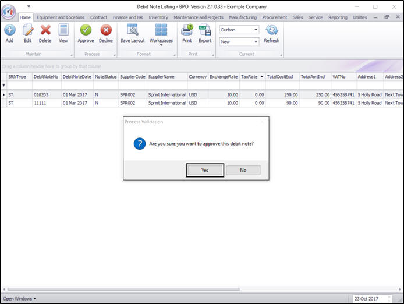Viewport: 404px width, 304px height.
Task: Click the TotalCostExcl column header
Action: pyautogui.click(x=282, y=76)
